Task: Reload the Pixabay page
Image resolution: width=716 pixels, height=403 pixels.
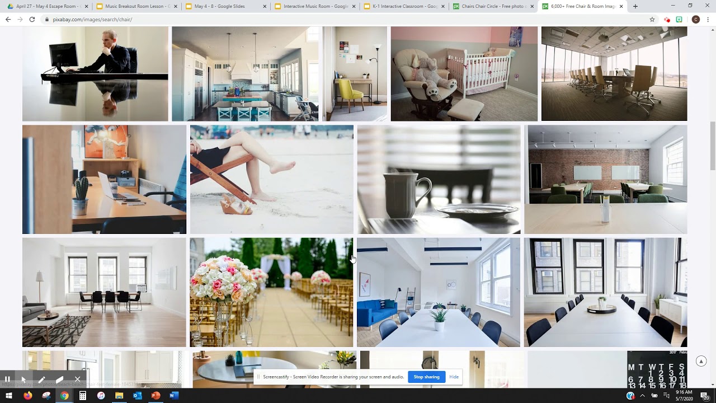Action: click(32, 19)
